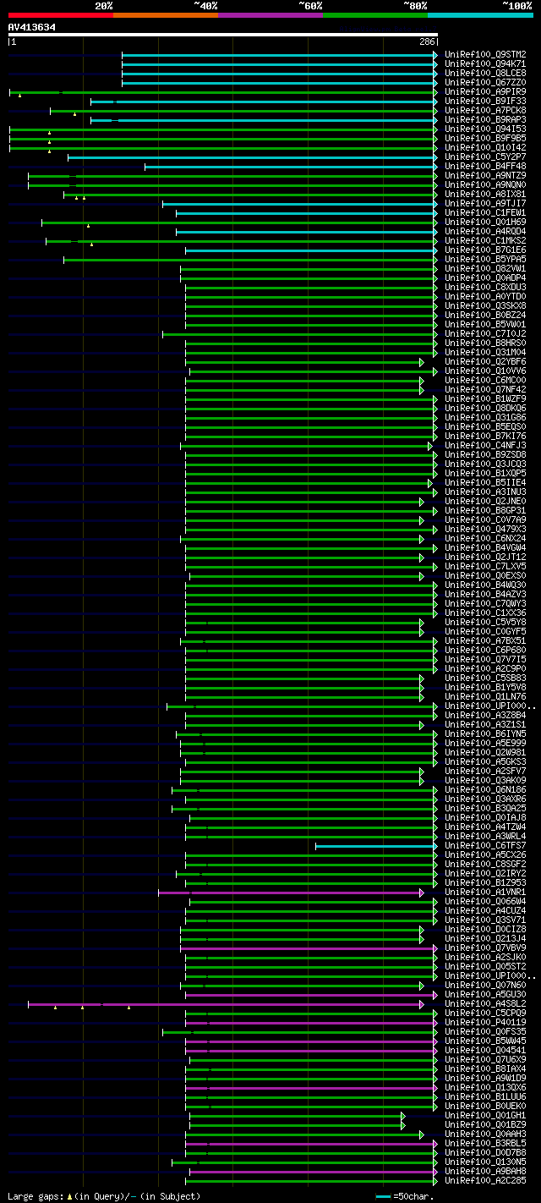Select the UniRef100_Q94I53 label

[x=485, y=129]
